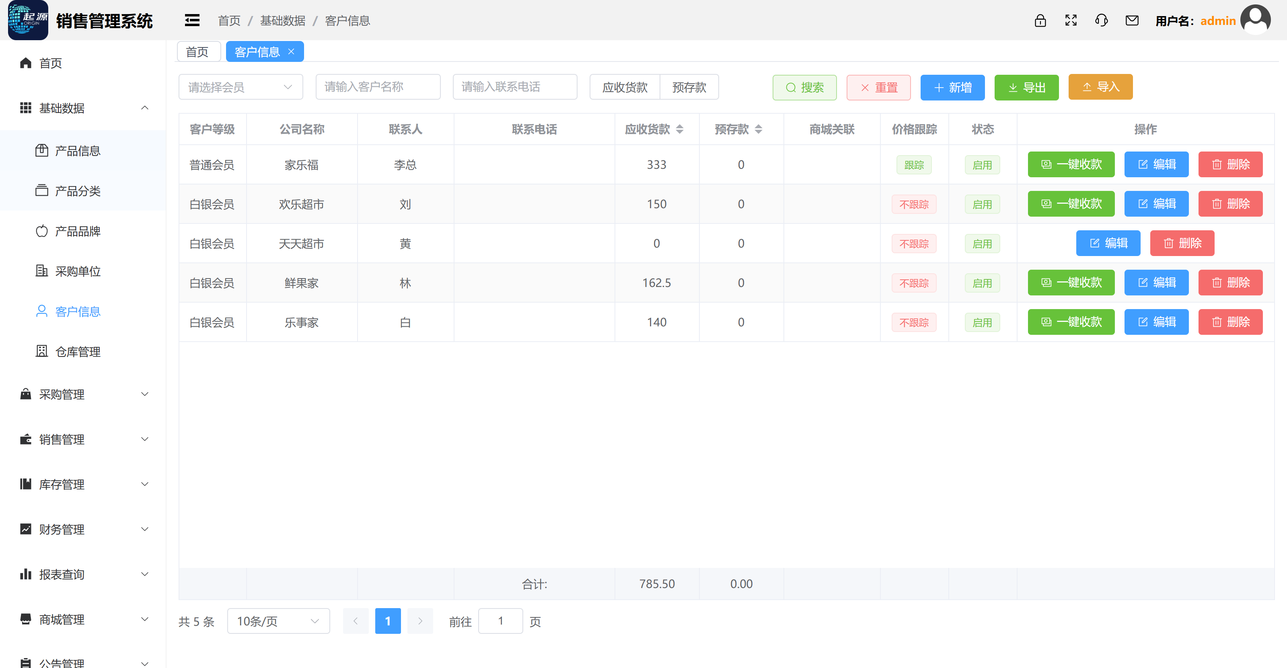Image resolution: width=1287 pixels, height=668 pixels.
Task: Click 编辑 for 家乐福
Action: click(x=1157, y=164)
